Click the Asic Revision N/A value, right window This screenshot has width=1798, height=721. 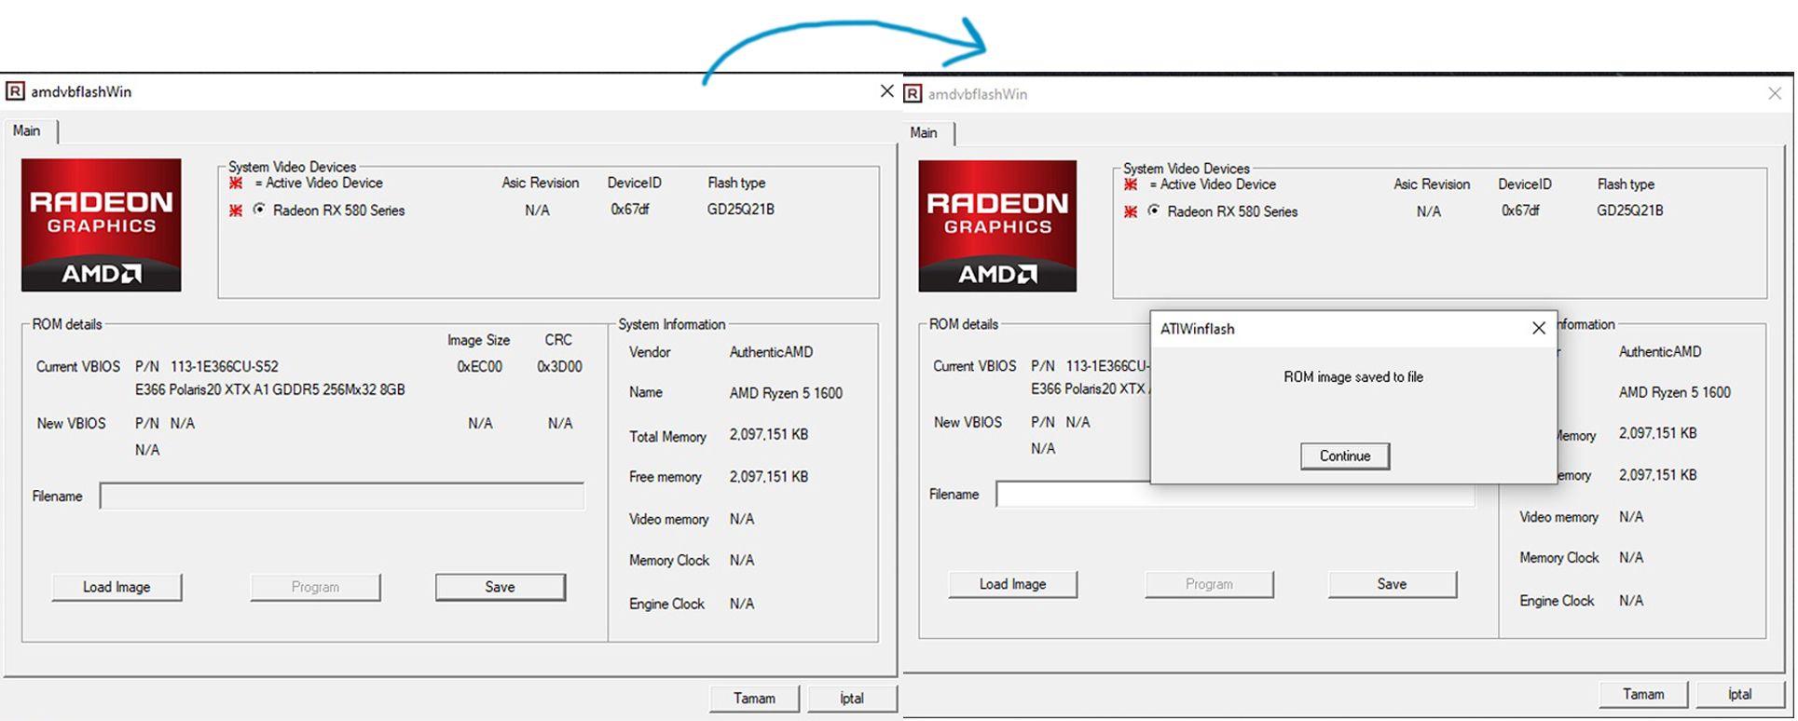click(x=1429, y=212)
